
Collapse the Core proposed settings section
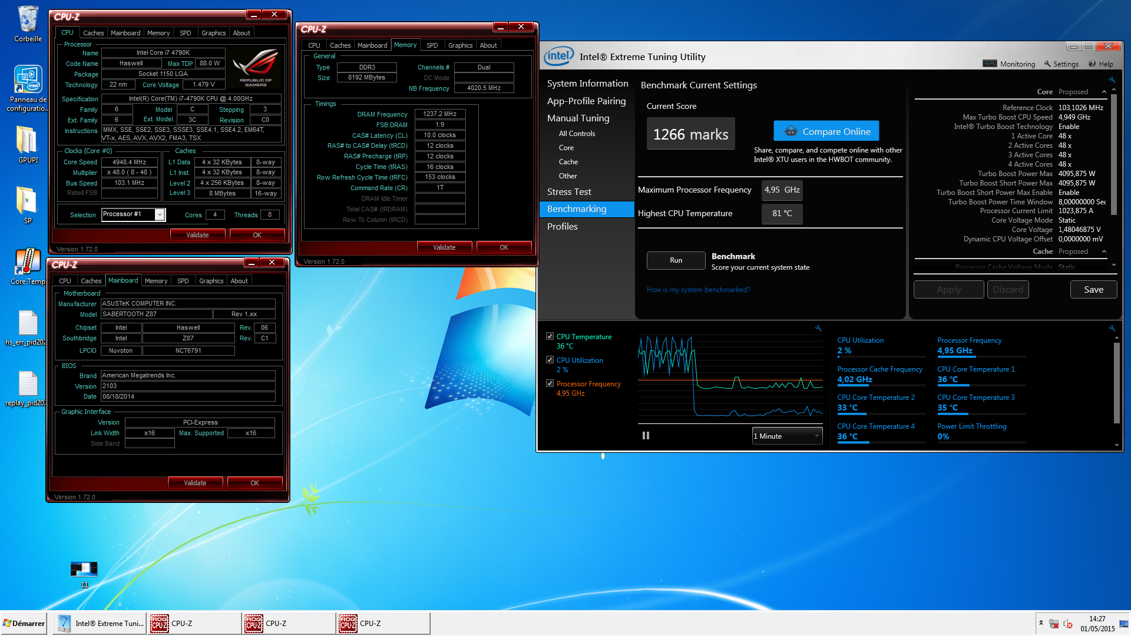click(1104, 92)
